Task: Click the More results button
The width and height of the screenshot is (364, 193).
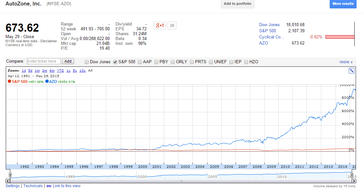Action: pyautogui.click(x=343, y=4)
